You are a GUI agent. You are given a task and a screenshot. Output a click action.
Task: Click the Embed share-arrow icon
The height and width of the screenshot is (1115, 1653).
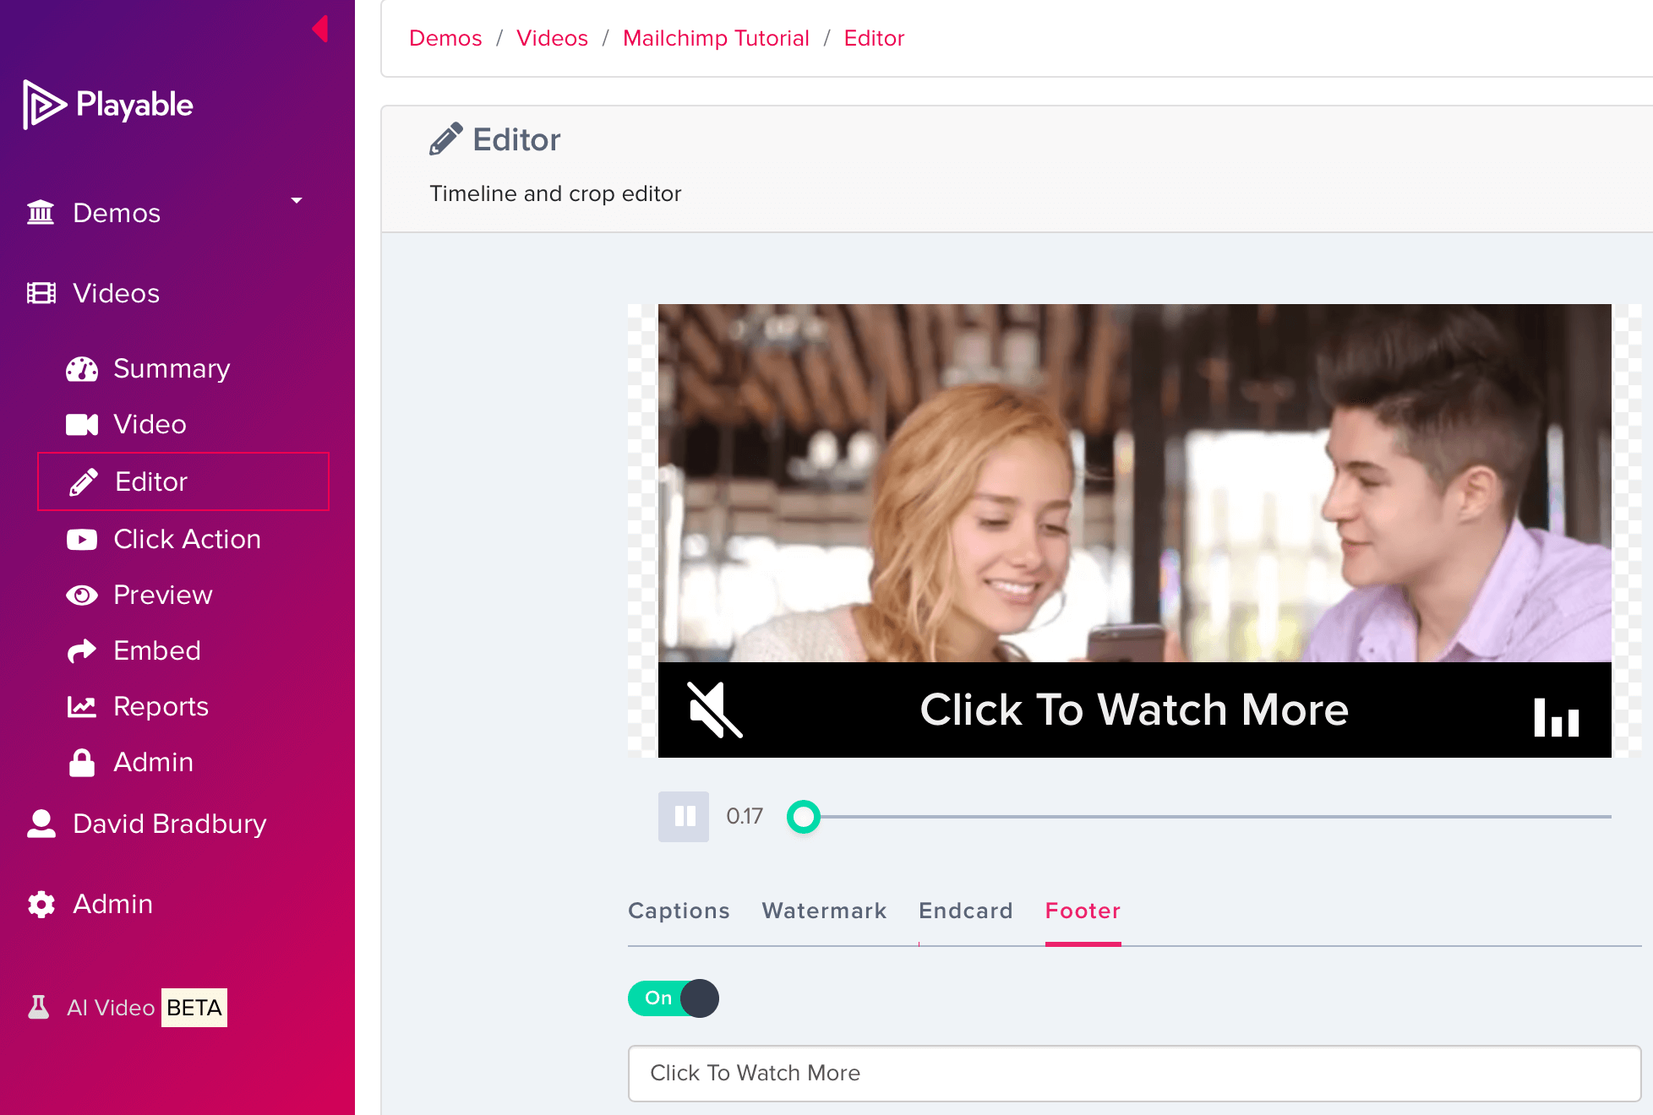click(82, 650)
